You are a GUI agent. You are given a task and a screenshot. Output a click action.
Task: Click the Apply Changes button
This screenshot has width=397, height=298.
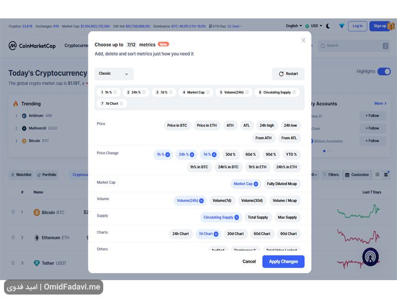point(283,262)
